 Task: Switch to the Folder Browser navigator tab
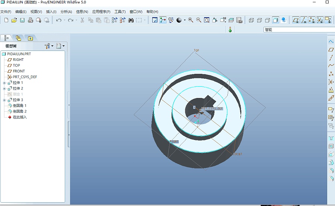(18, 38)
